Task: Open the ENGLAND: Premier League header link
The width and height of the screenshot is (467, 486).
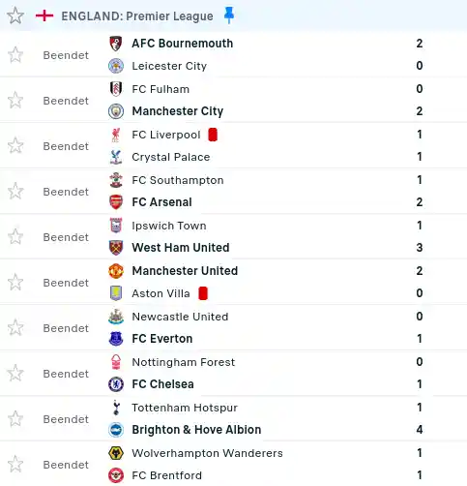Action: [x=137, y=16]
